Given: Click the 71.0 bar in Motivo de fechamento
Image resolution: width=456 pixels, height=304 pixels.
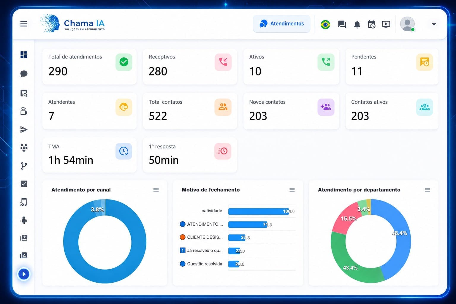Looking at the screenshot, I should click(248, 224).
